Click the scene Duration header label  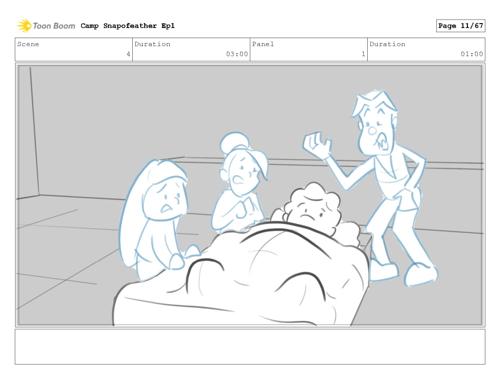pyautogui.click(x=152, y=44)
